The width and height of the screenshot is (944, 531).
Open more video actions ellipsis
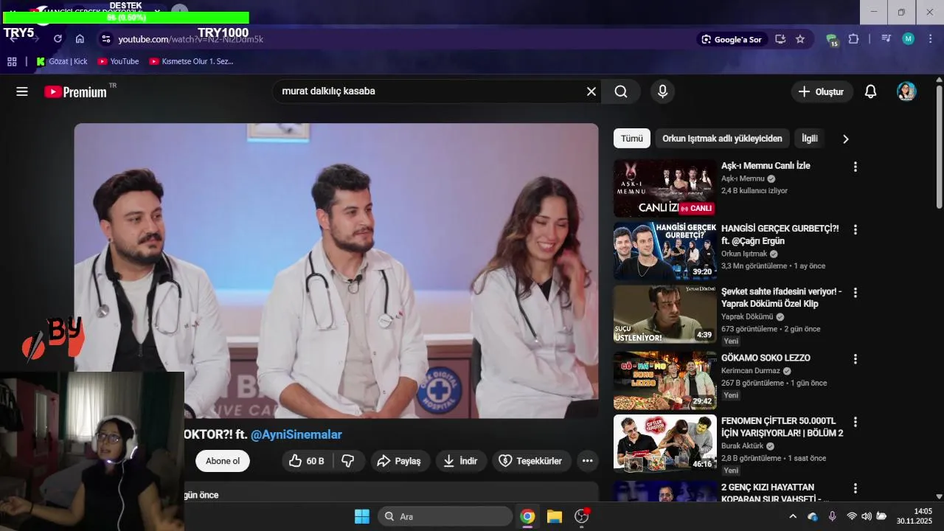click(587, 461)
